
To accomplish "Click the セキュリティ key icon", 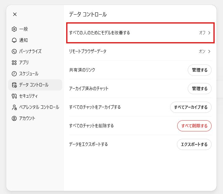I will pyautogui.click(x=14, y=96).
